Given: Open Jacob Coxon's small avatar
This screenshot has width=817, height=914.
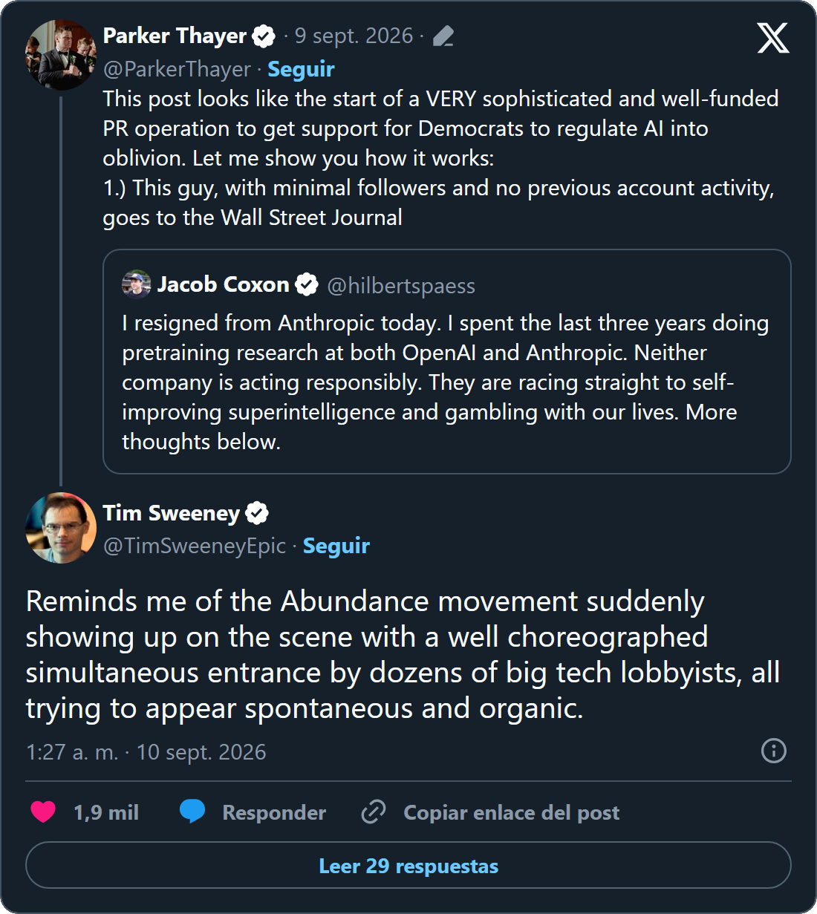Looking at the screenshot, I should (137, 284).
